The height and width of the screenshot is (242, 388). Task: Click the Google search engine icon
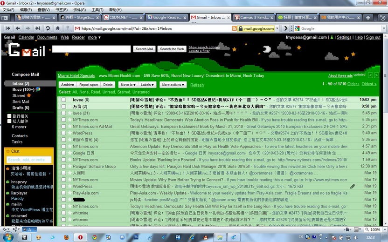pyautogui.click(x=297, y=28)
